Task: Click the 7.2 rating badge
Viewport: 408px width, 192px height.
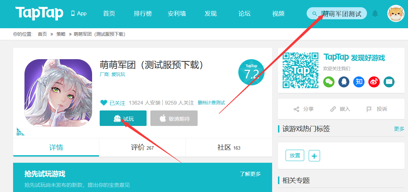Action: click(x=251, y=72)
